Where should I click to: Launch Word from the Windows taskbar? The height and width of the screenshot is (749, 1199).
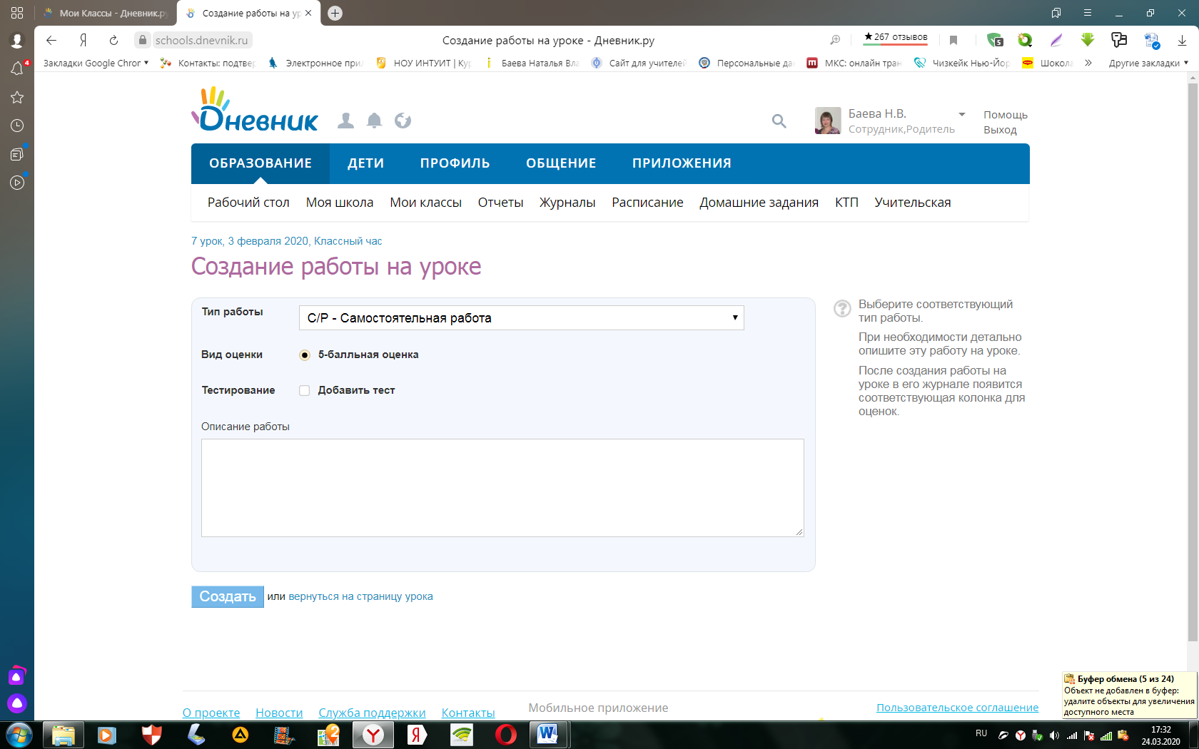click(x=547, y=734)
